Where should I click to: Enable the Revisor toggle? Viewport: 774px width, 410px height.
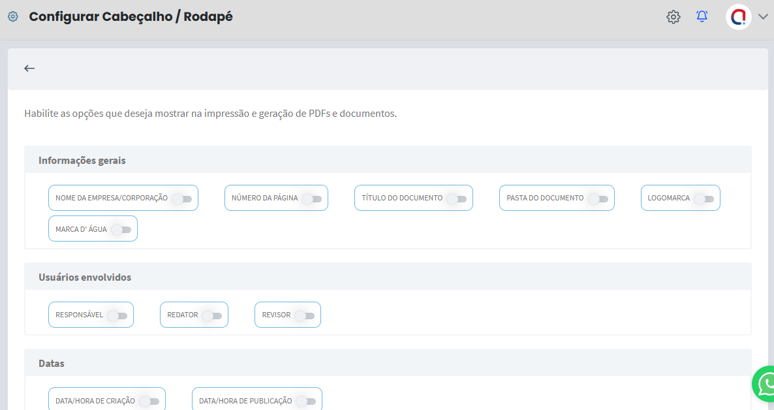pos(305,315)
